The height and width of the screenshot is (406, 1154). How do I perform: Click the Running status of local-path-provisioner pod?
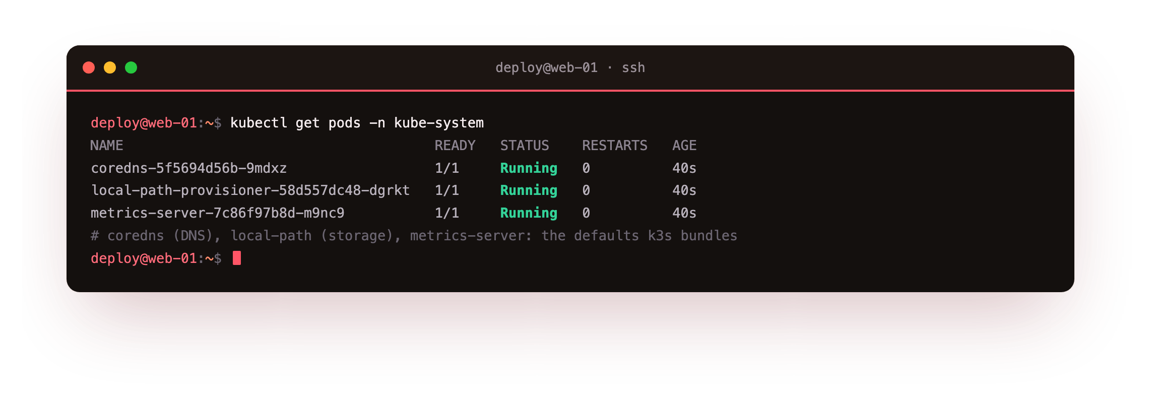(x=529, y=190)
